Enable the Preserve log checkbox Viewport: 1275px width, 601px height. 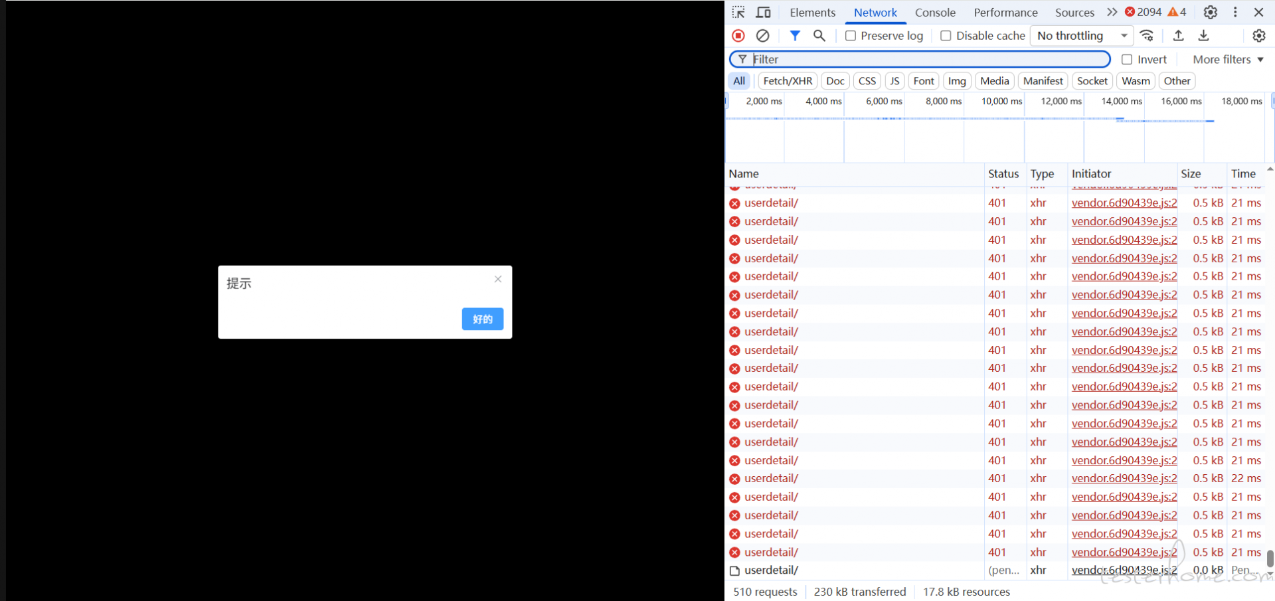(851, 36)
